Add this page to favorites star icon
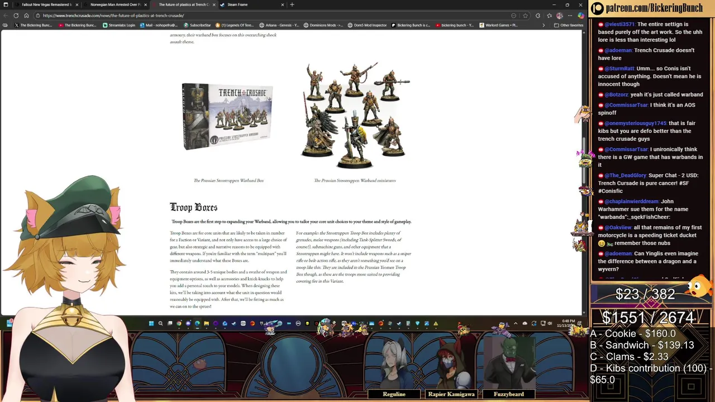The image size is (715, 402). (526, 16)
